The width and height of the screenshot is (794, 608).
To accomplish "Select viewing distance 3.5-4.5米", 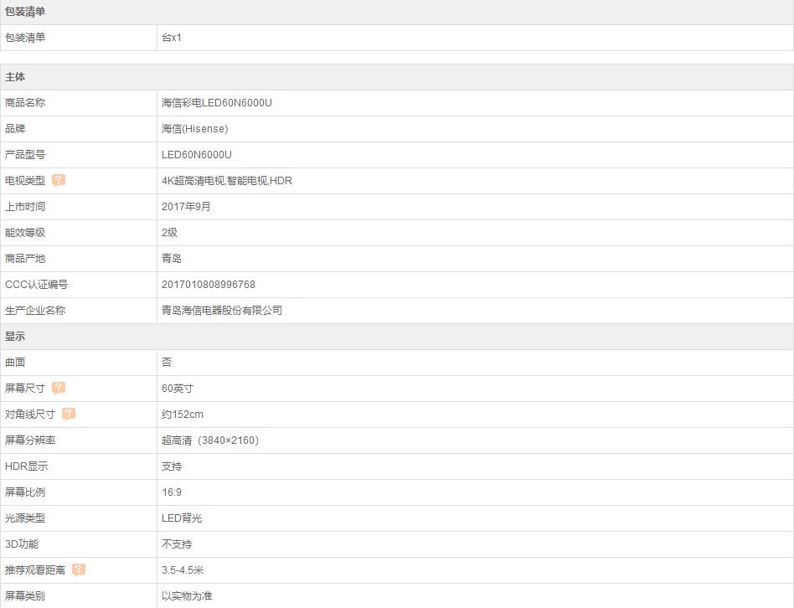I will pyautogui.click(x=183, y=570).
